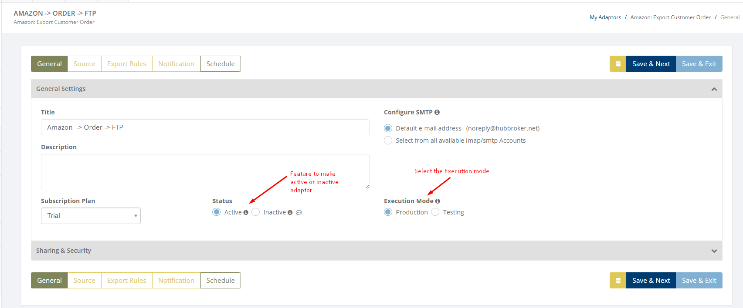Click the info icon next to Execution Mode

click(x=438, y=201)
